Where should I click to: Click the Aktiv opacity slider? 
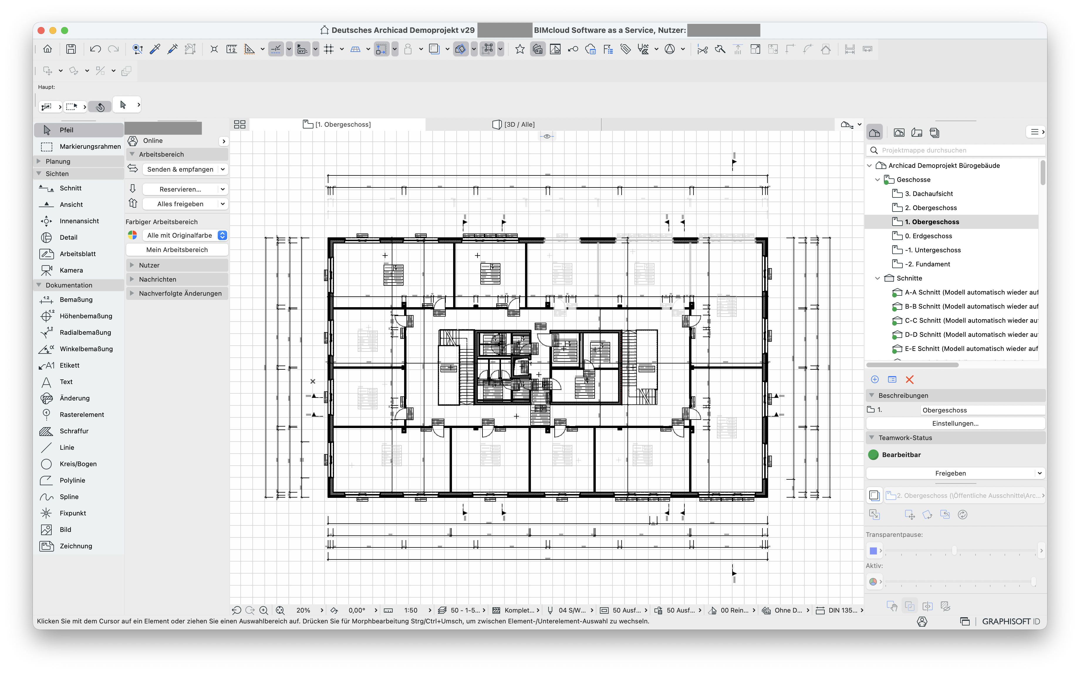coord(961,582)
